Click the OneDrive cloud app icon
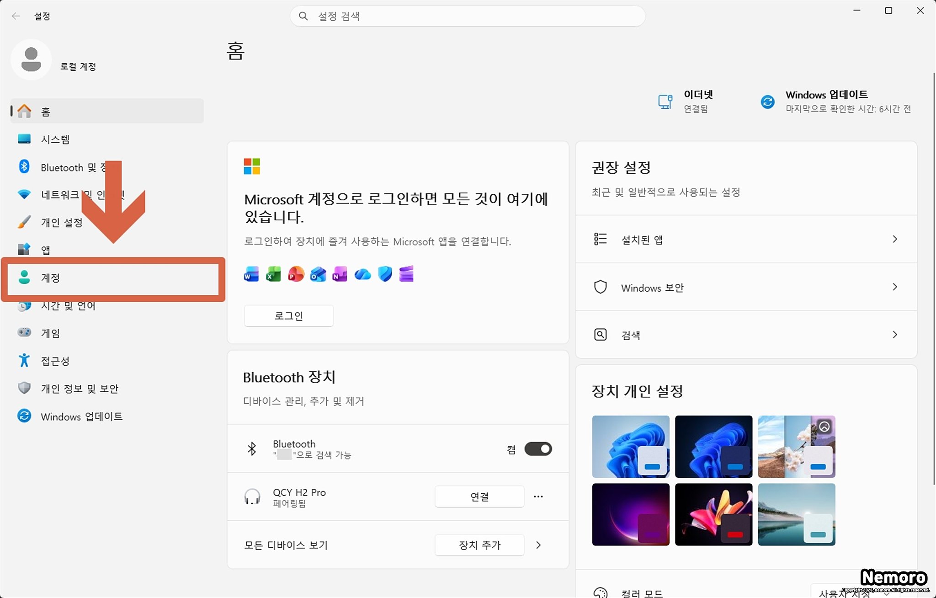936x598 pixels. pyautogui.click(x=362, y=274)
